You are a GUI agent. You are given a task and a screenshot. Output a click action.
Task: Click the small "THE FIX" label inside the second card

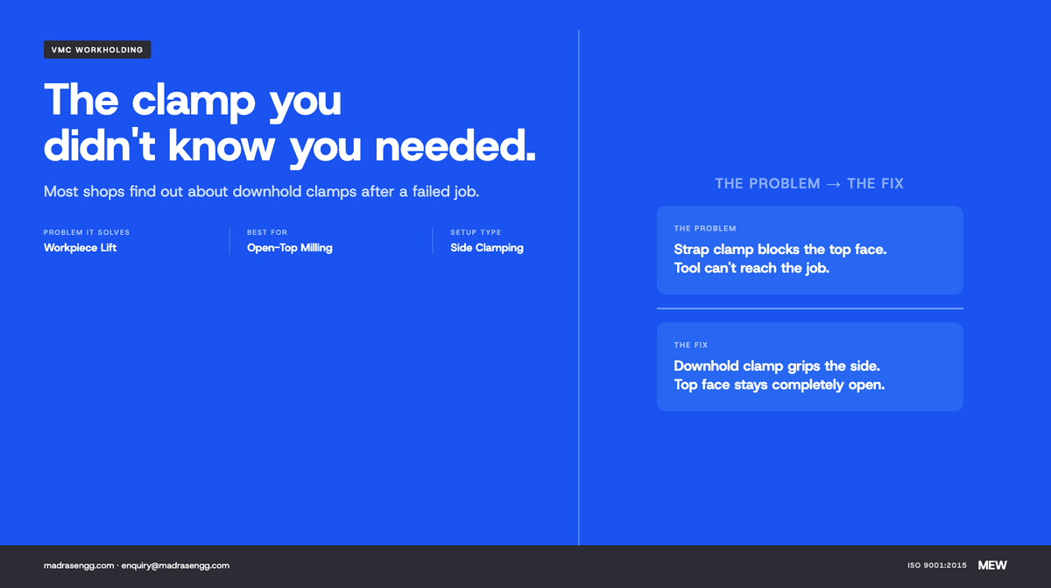691,345
